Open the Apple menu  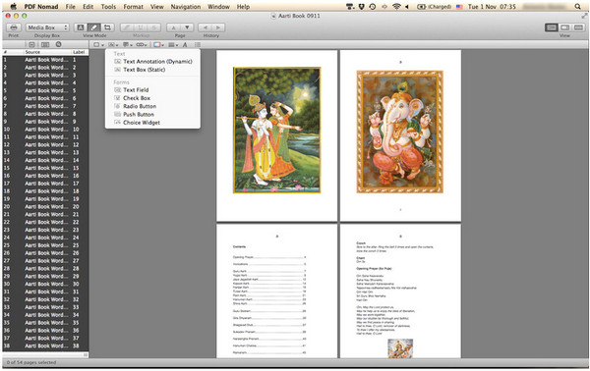pyautogui.click(x=14, y=7)
